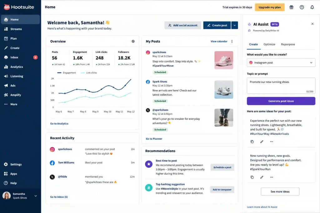Viewport: 320px width, 213px height.
Task: Follow Go to Planner link
Action: (x=154, y=139)
